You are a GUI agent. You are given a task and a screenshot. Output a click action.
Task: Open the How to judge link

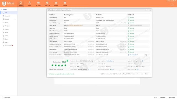click(134, 55)
